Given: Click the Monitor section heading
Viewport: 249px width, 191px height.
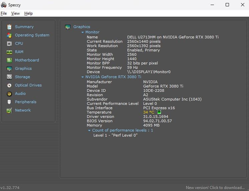Looking at the screenshot, I should point(92,32).
